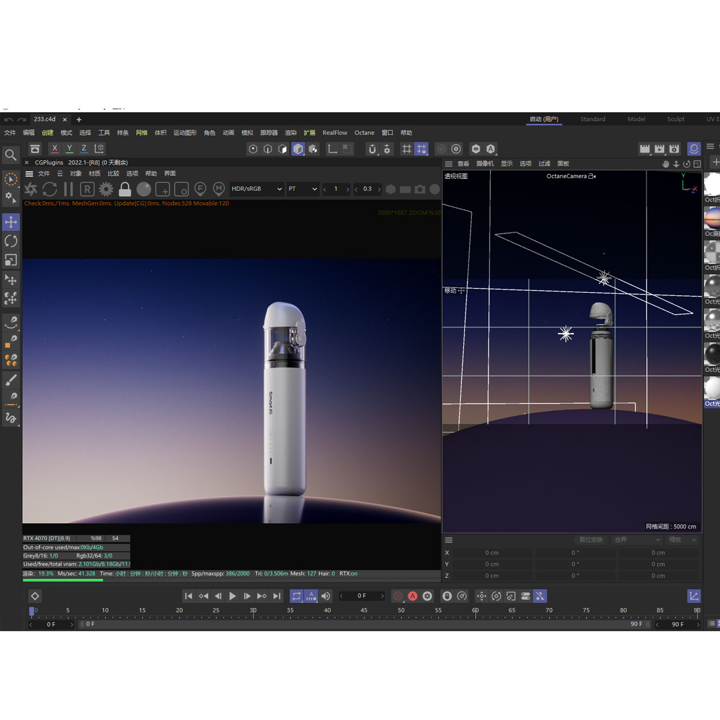Screen dimensions: 720x720
Task: Open the HDR/sRGB color space dropdown
Action: (257, 189)
